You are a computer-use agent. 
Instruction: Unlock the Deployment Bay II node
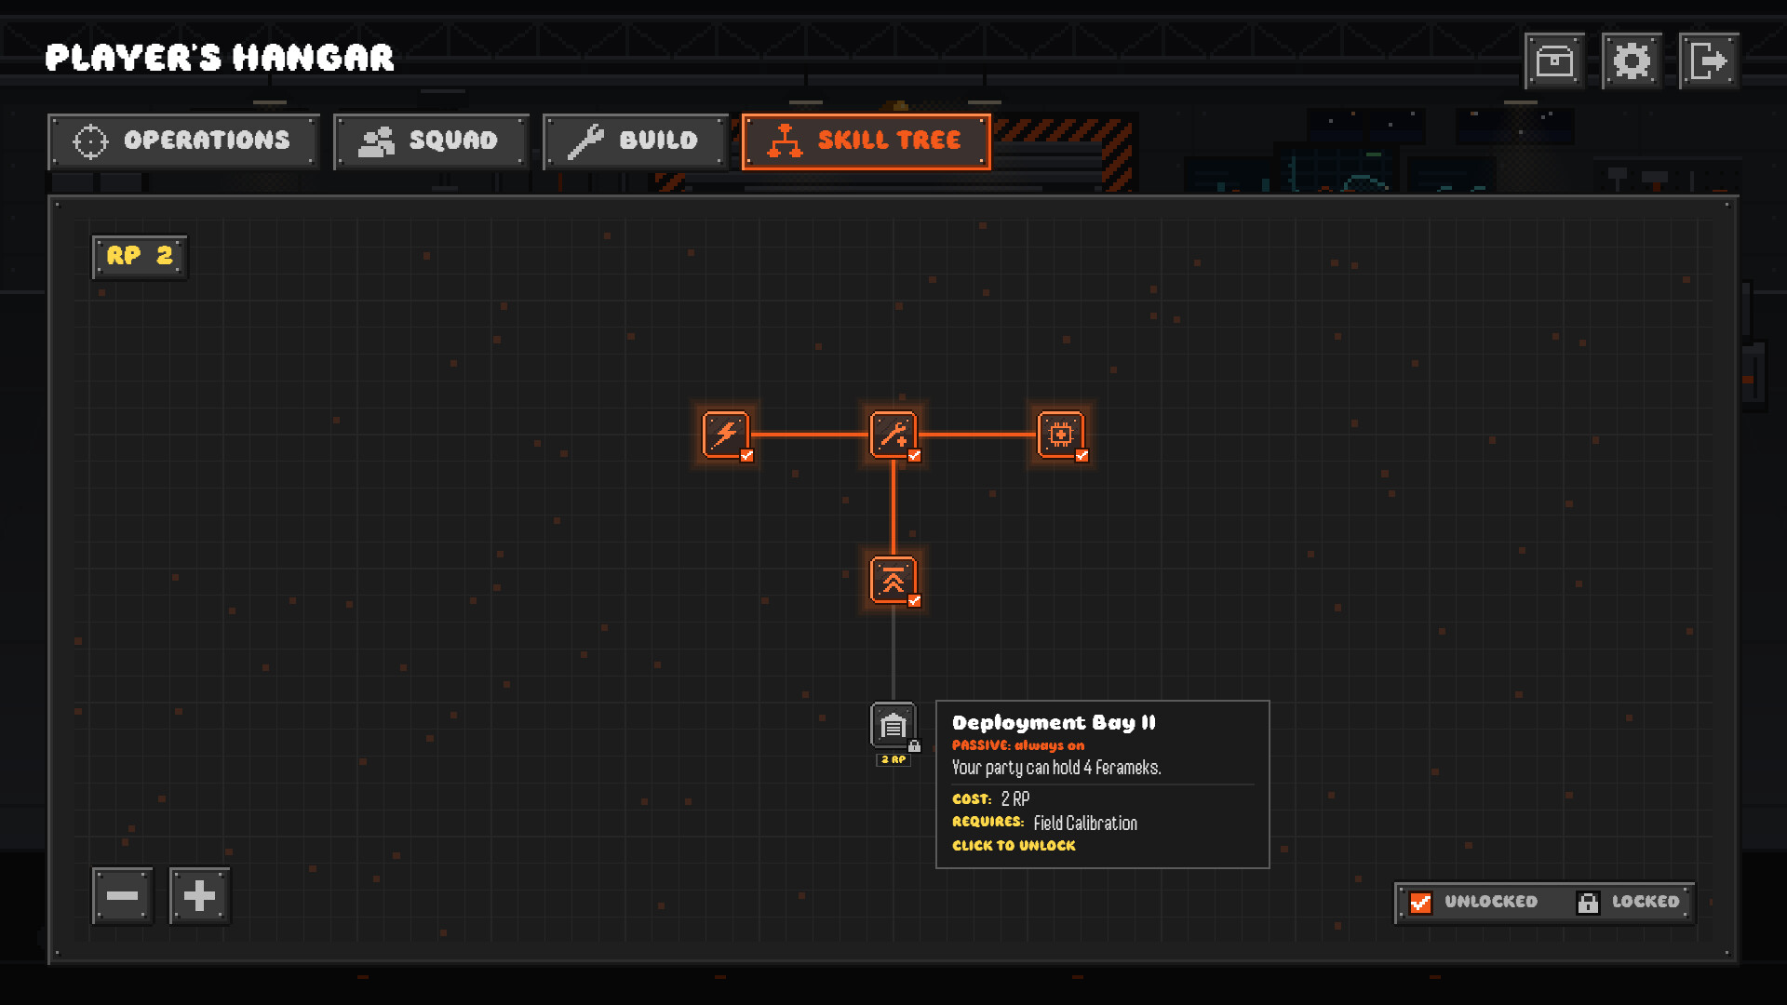pos(893,726)
